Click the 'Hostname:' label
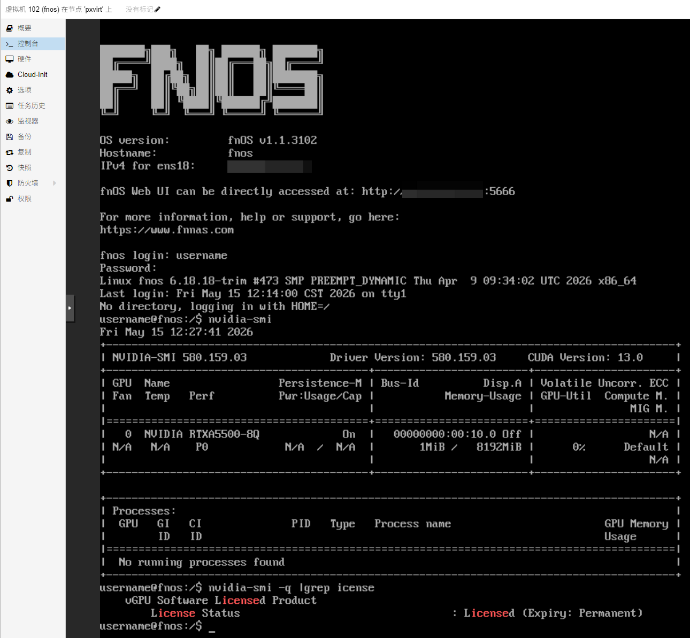The height and width of the screenshot is (638, 690). (x=128, y=153)
